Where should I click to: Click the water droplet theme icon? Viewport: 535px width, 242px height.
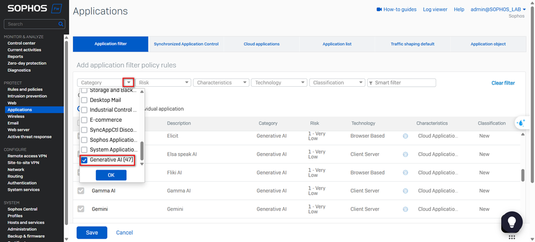pos(520,123)
